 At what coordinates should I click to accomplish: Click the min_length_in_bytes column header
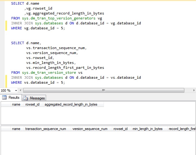pos(147,129)
